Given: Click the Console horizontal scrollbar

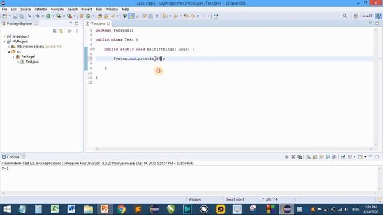Looking at the screenshot, I should tap(189, 193).
